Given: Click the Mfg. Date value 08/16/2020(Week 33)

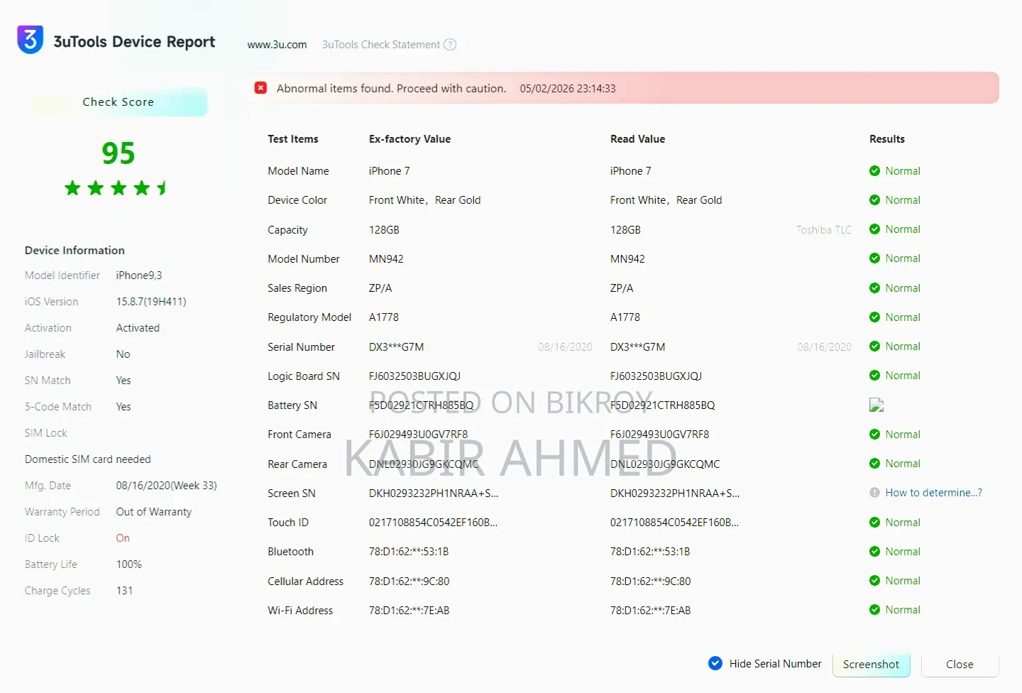Looking at the screenshot, I should coord(167,486).
